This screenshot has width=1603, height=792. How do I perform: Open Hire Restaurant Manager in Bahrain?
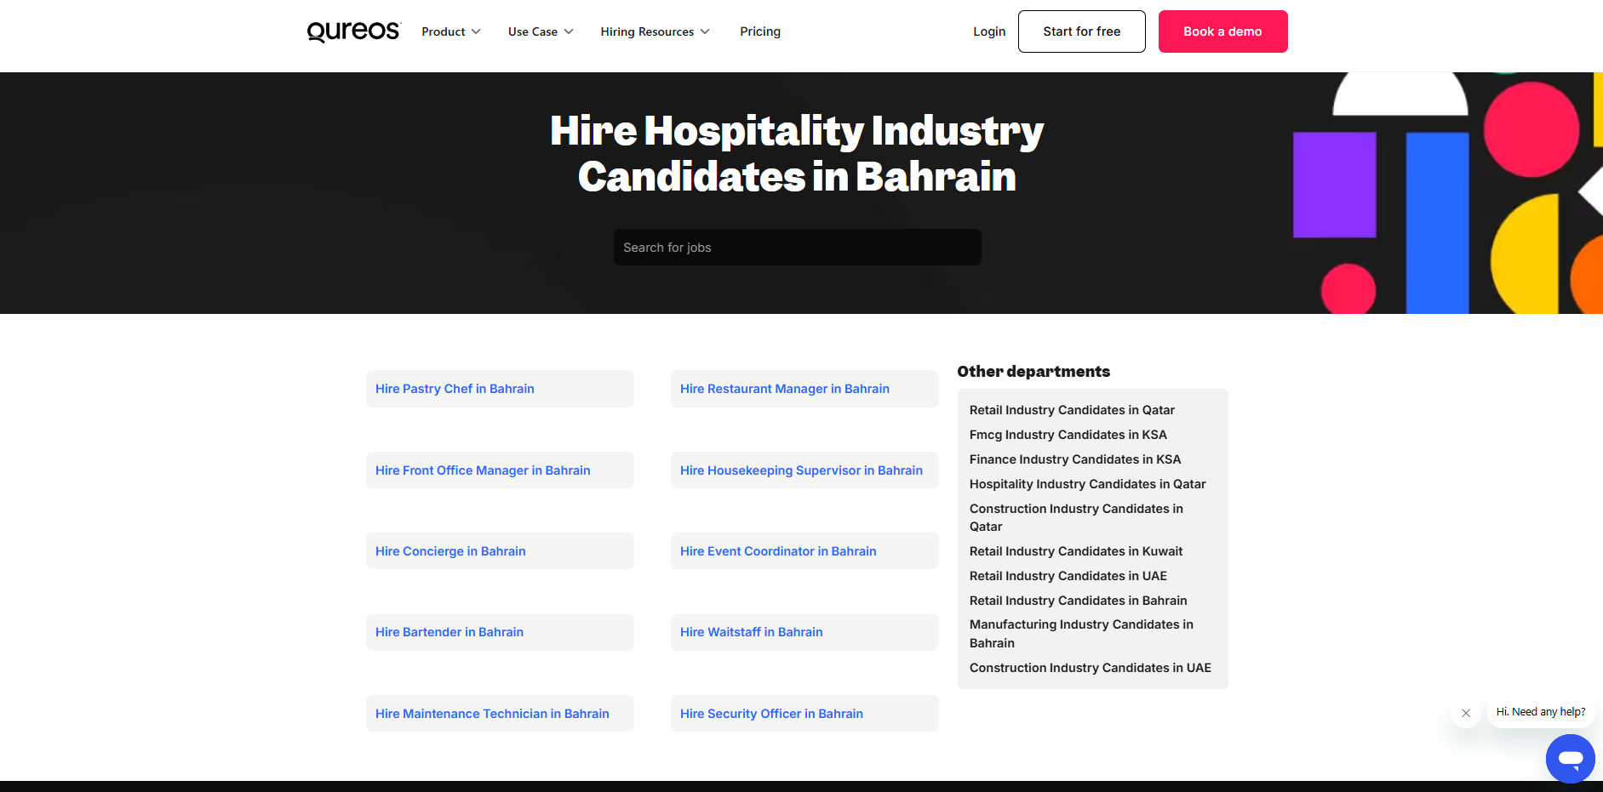(804, 389)
